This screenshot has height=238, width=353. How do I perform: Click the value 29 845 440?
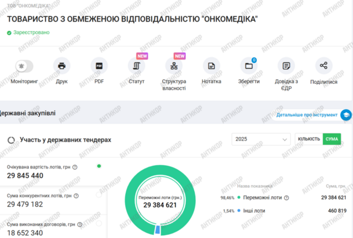pos(25,176)
